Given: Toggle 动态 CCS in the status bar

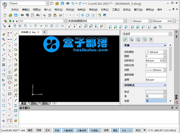Looking at the screenshot, I should pos(127,130).
